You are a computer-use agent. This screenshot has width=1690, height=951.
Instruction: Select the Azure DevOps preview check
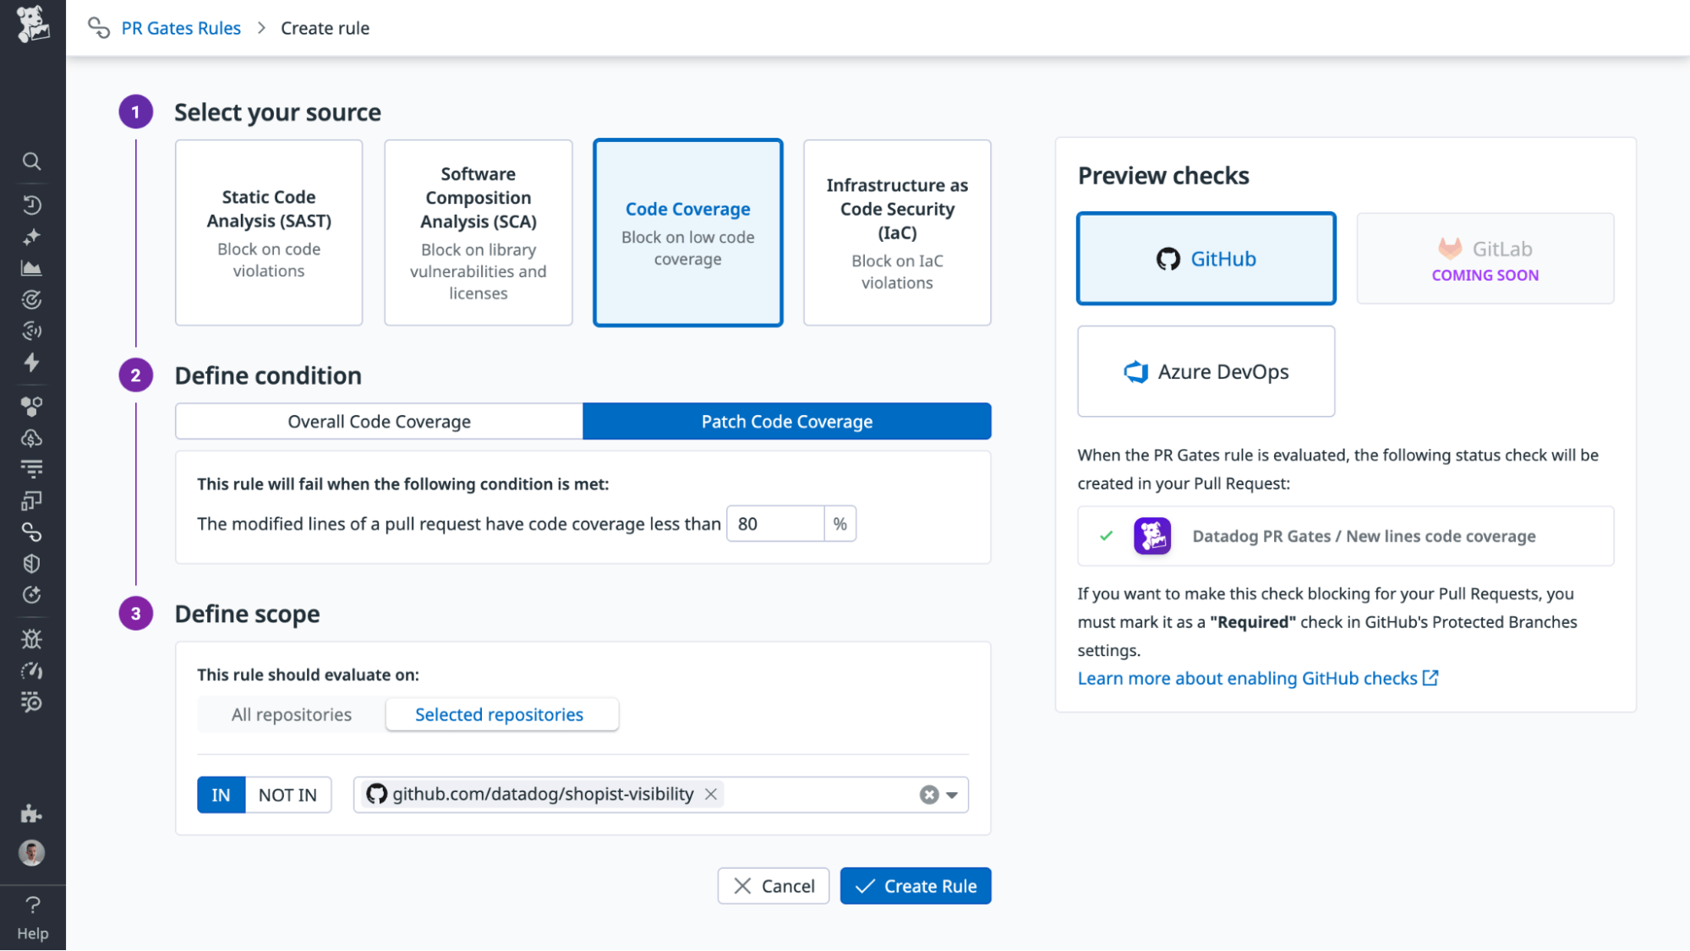tap(1206, 371)
